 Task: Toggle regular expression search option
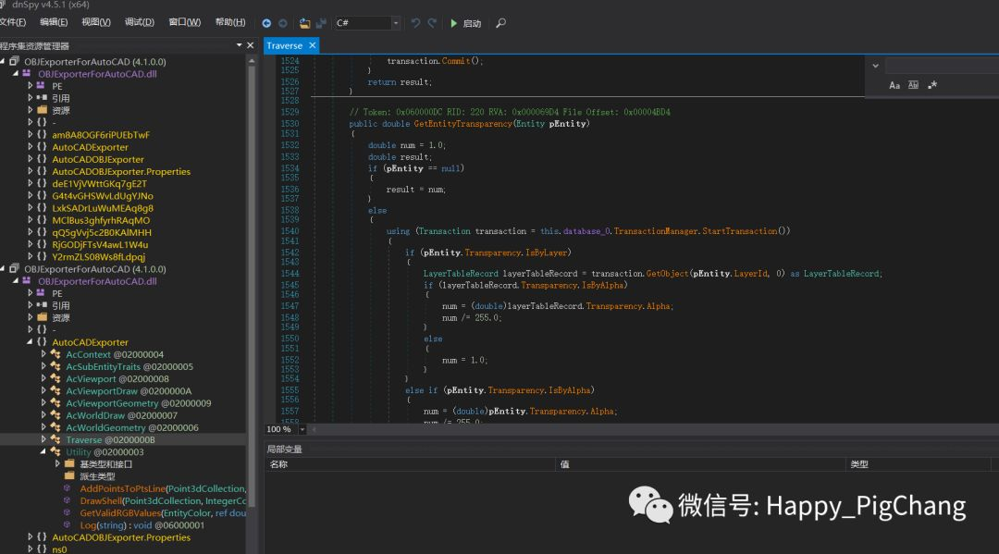click(932, 85)
